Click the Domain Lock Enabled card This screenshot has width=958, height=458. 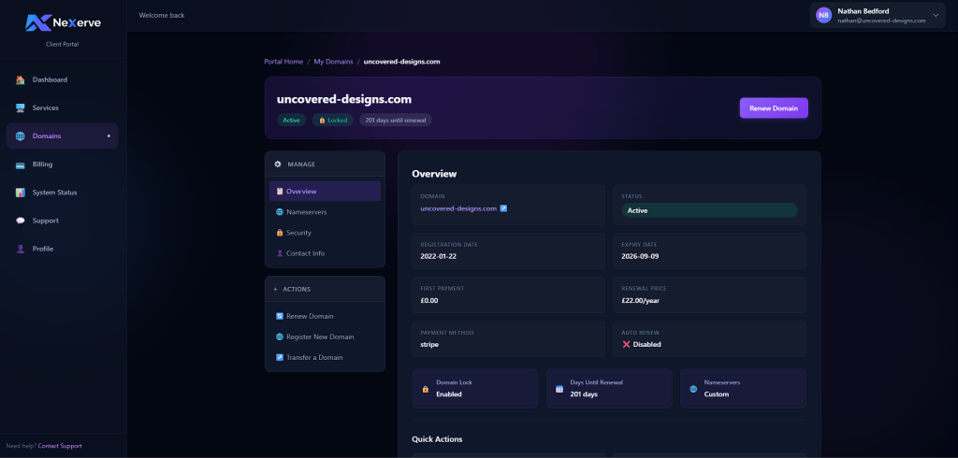click(475, 388)
